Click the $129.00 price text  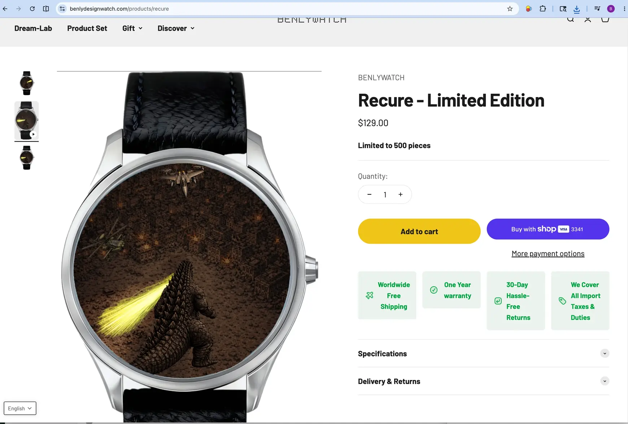point(373,123)
